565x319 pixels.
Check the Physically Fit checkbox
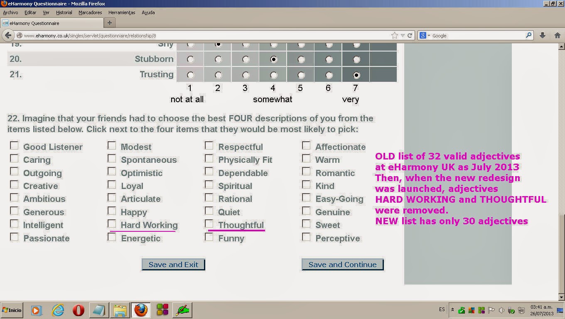click(209, 158)
